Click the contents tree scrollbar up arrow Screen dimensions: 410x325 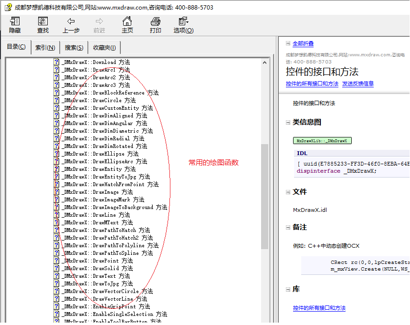point(265,62)
